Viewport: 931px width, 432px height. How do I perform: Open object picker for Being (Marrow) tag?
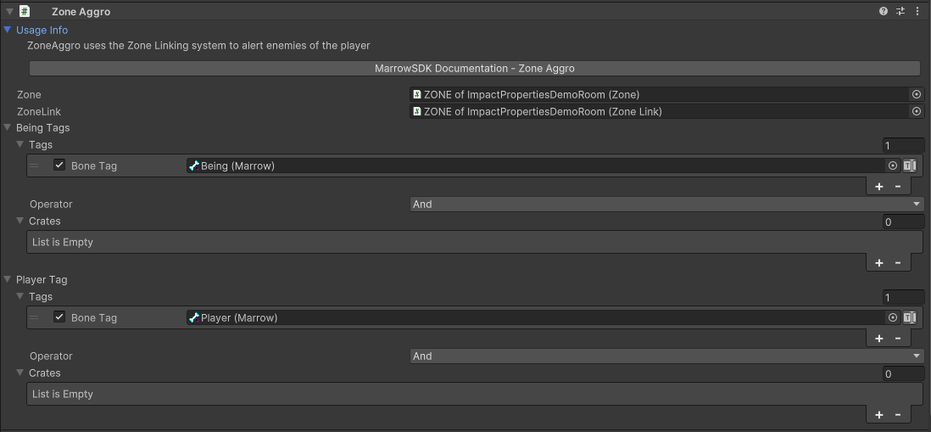892,166
